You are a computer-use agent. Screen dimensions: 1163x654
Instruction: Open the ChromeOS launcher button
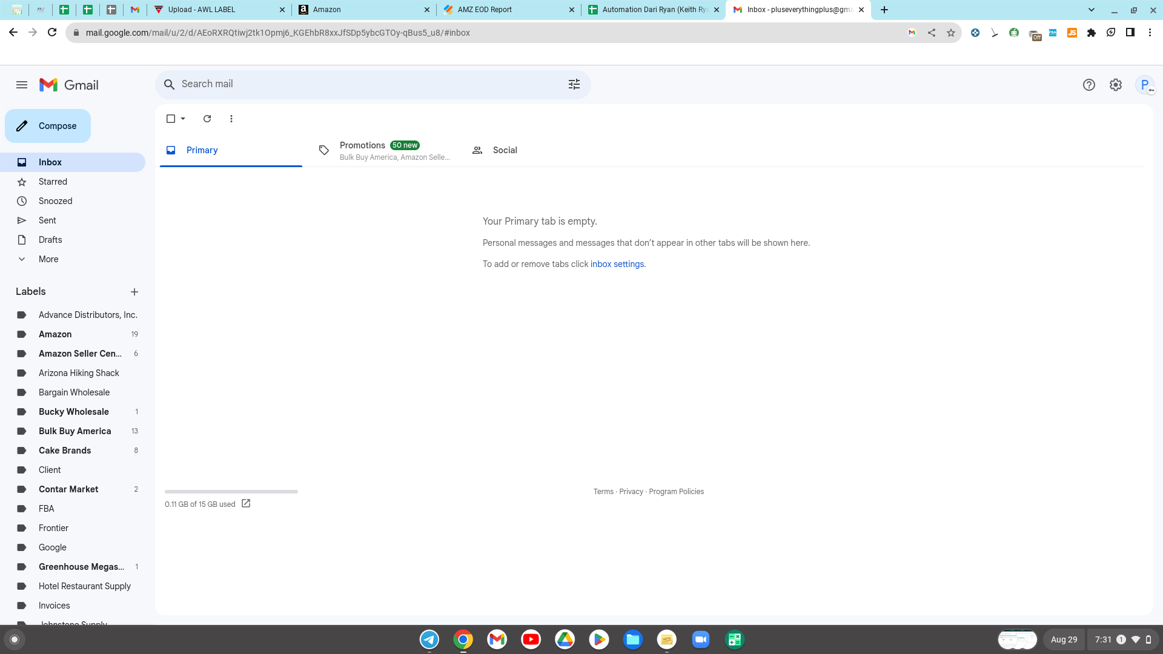pos(15,639)
